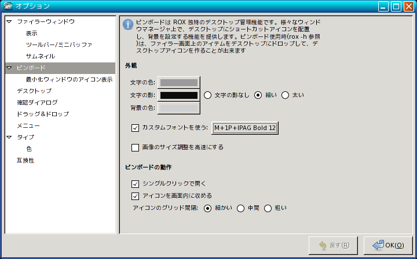Click the 戻す(R) revert button
This screenshot has height=259, width=417.
(x=333, y=246)
